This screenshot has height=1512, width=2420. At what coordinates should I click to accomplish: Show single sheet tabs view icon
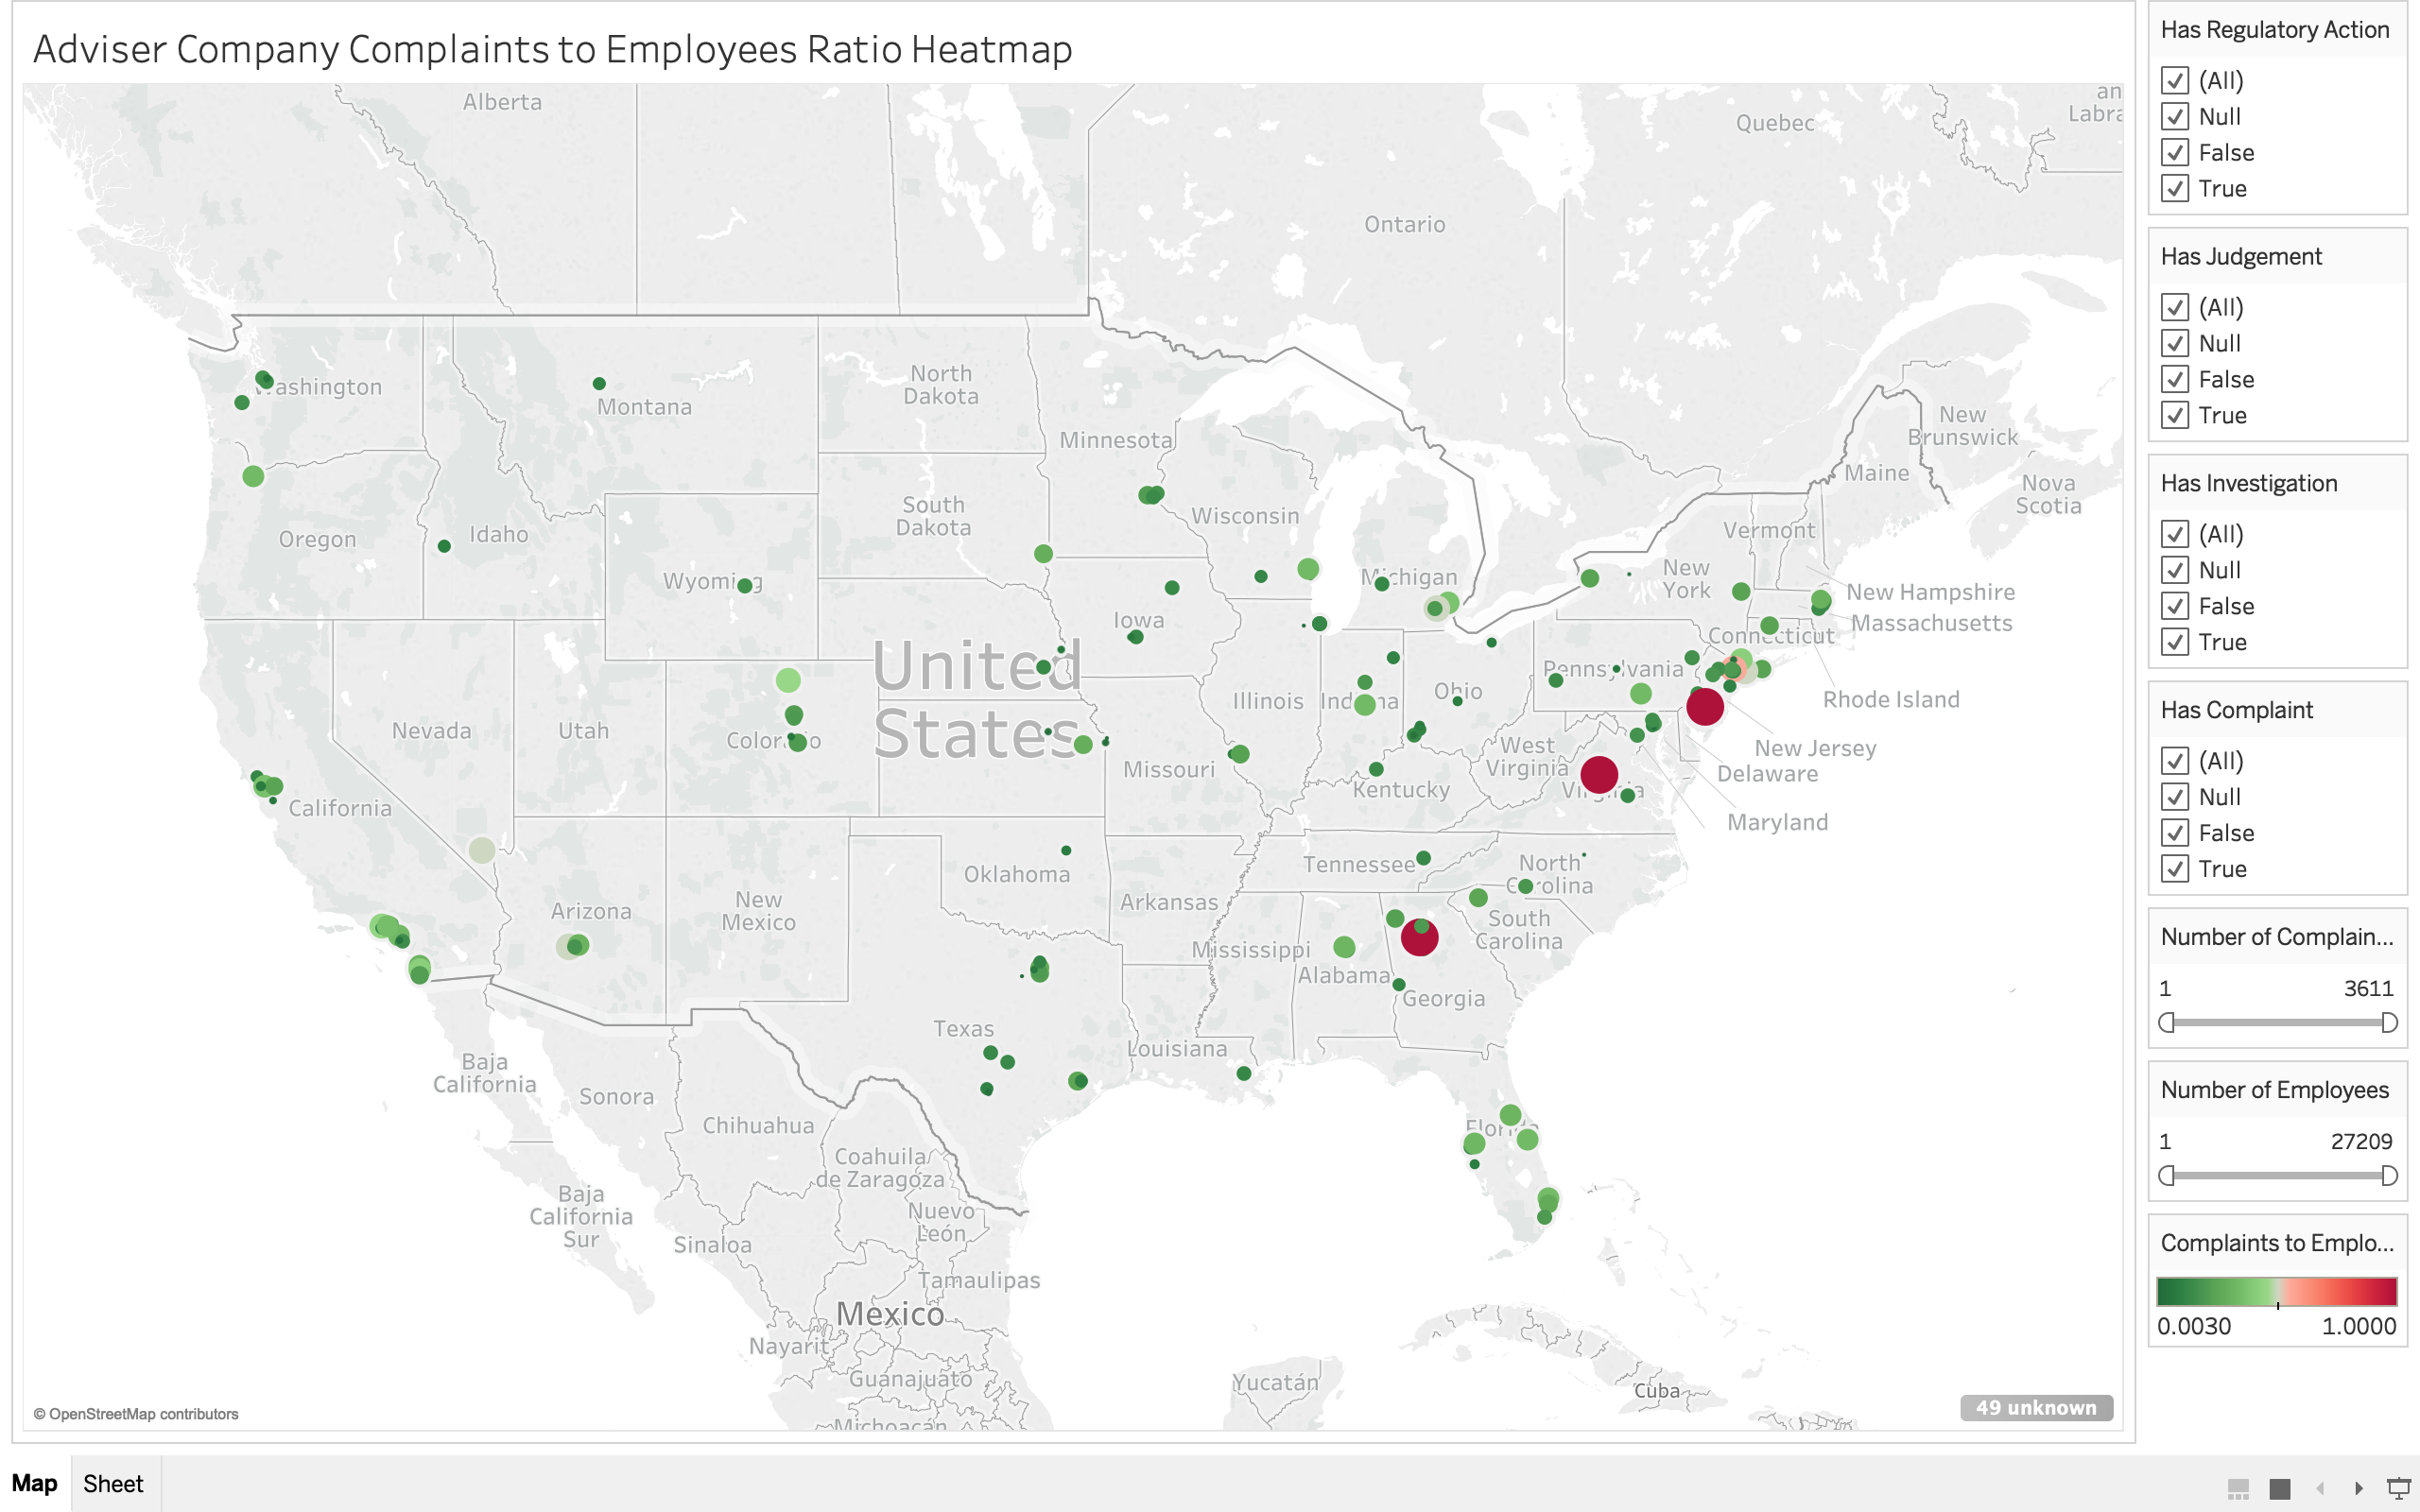(x=2280, y=1489)
